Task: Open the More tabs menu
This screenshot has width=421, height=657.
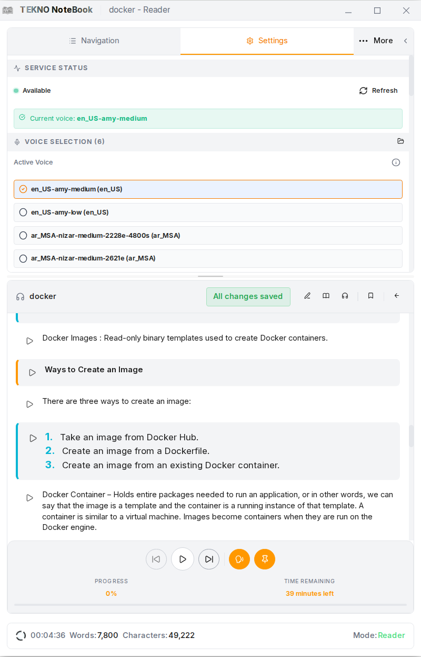Action: click(x=376, y=41)
